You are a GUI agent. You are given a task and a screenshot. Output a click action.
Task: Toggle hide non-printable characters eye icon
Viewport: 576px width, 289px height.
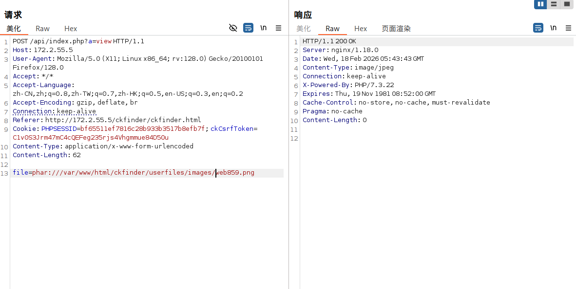tap(233, 28)
